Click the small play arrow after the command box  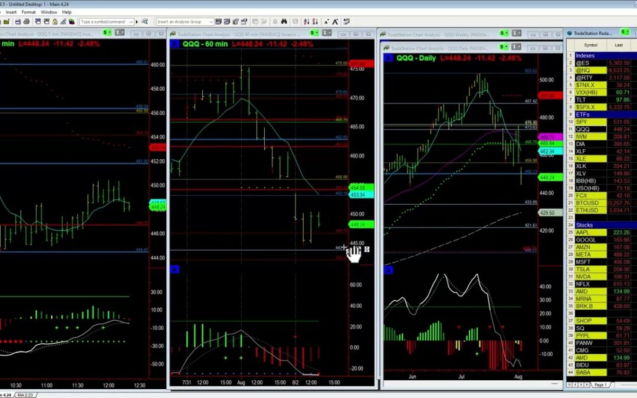pos(137,22)
